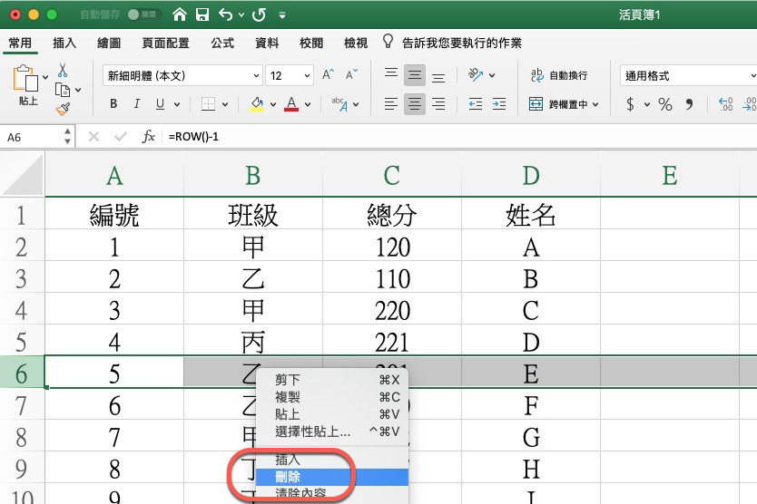Image resolution: width=757 pixels, height=504 pixels.
Task: Open the quick access toolbar customize arrow
Action: pos(282,15)
